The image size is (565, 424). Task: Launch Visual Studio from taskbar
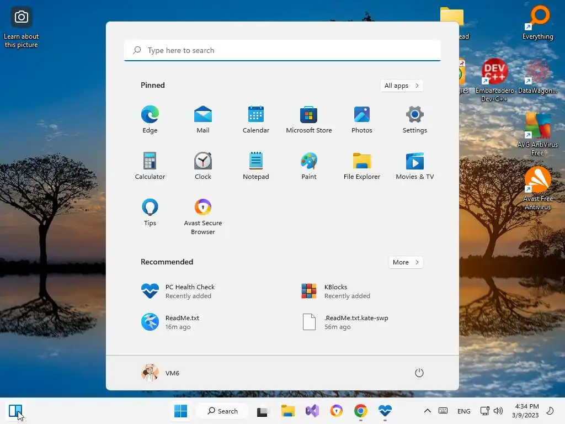[312, 411]
